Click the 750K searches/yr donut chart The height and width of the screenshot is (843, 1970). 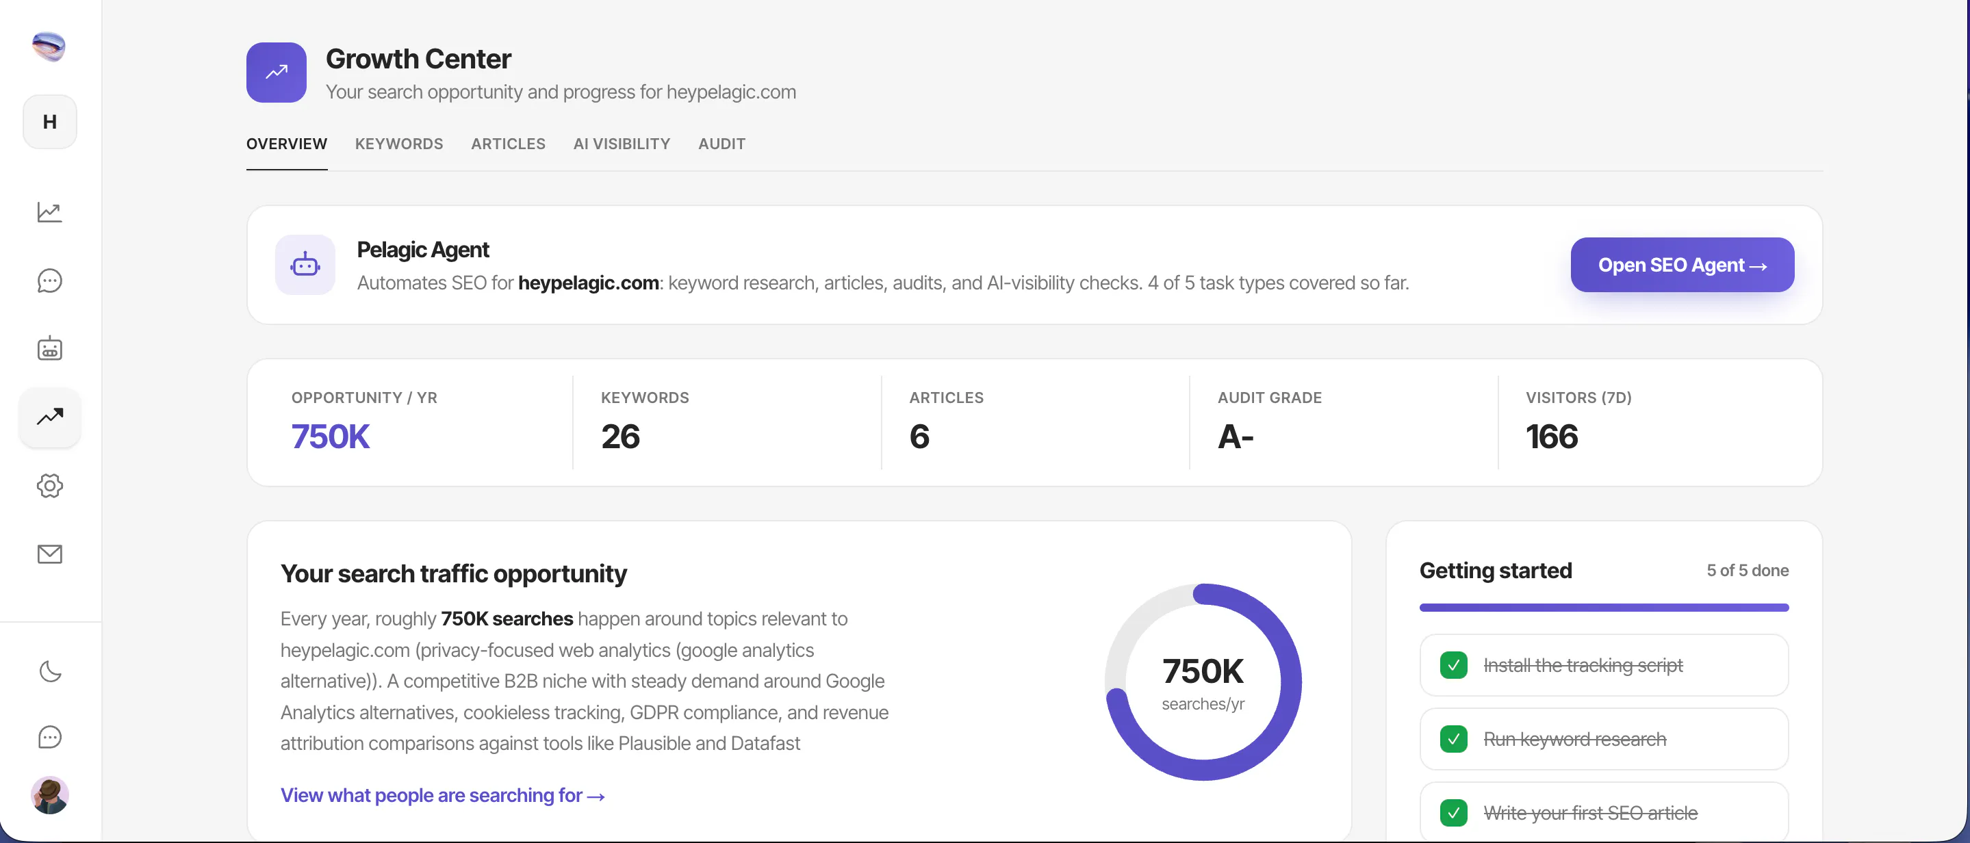[x=1203, y=682]
